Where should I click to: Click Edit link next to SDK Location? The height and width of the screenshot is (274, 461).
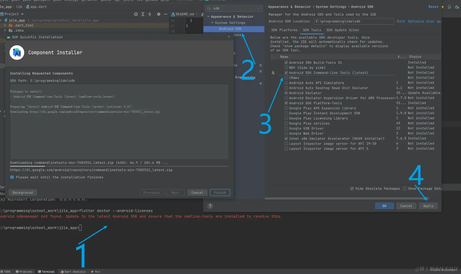tap(401, 21)
